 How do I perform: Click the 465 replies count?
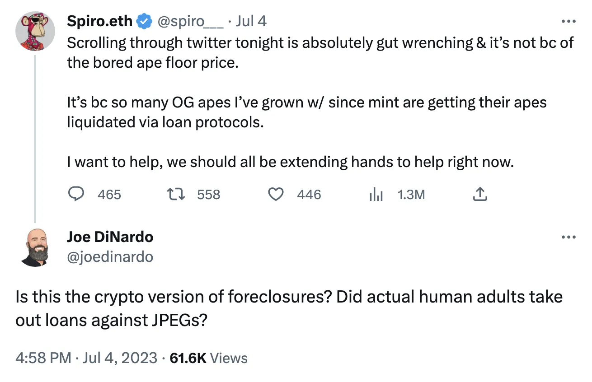(109, 195)
